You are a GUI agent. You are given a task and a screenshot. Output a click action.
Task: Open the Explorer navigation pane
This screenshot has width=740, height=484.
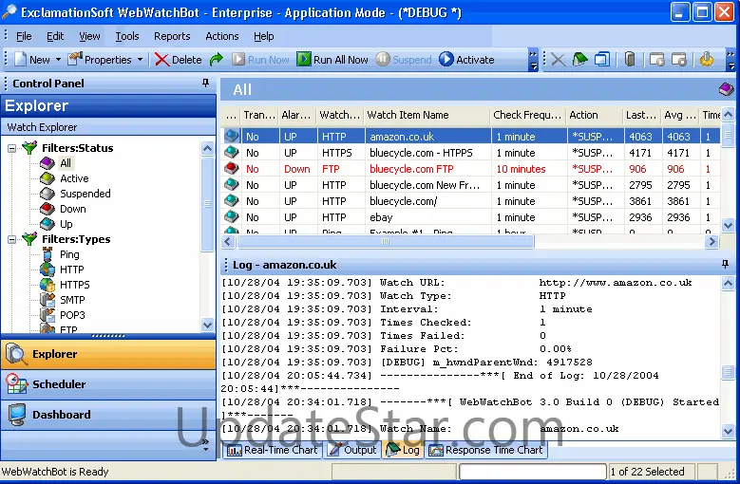[108, 354]
